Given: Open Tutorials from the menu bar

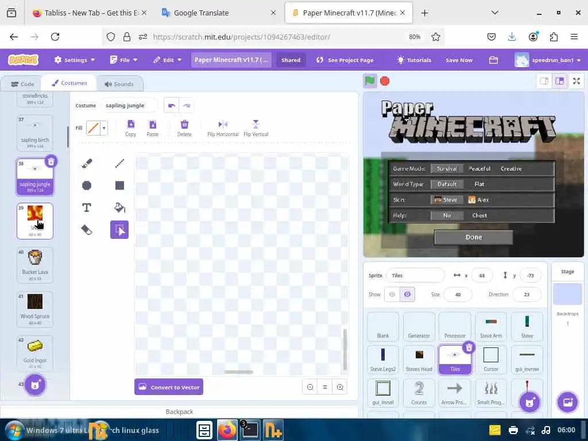Looking at the screenshot, I should pyautogui.click(x=415, y=60).
